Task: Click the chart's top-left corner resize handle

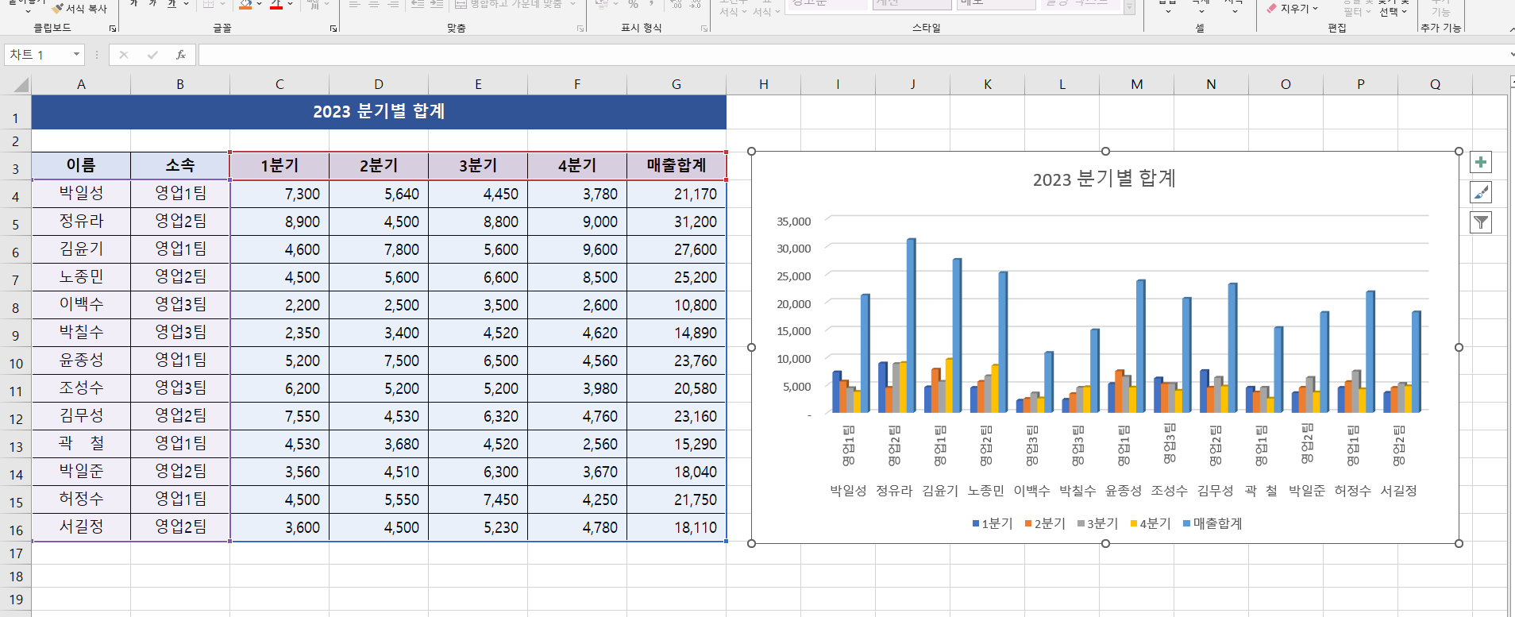Action: [751, 151]
